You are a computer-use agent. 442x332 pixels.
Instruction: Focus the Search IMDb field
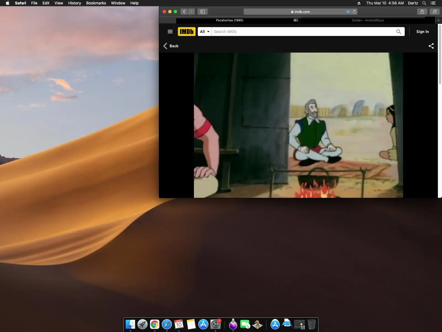[303, 32]
